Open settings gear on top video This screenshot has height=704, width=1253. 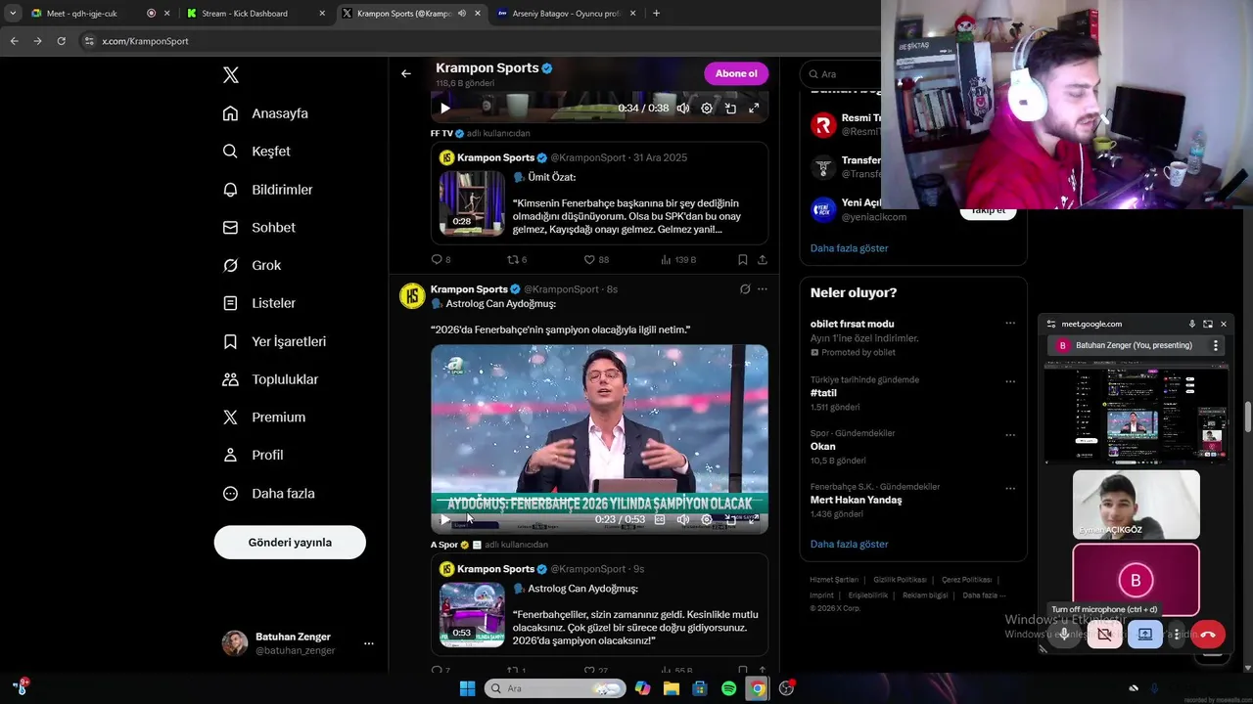[707, 109]
